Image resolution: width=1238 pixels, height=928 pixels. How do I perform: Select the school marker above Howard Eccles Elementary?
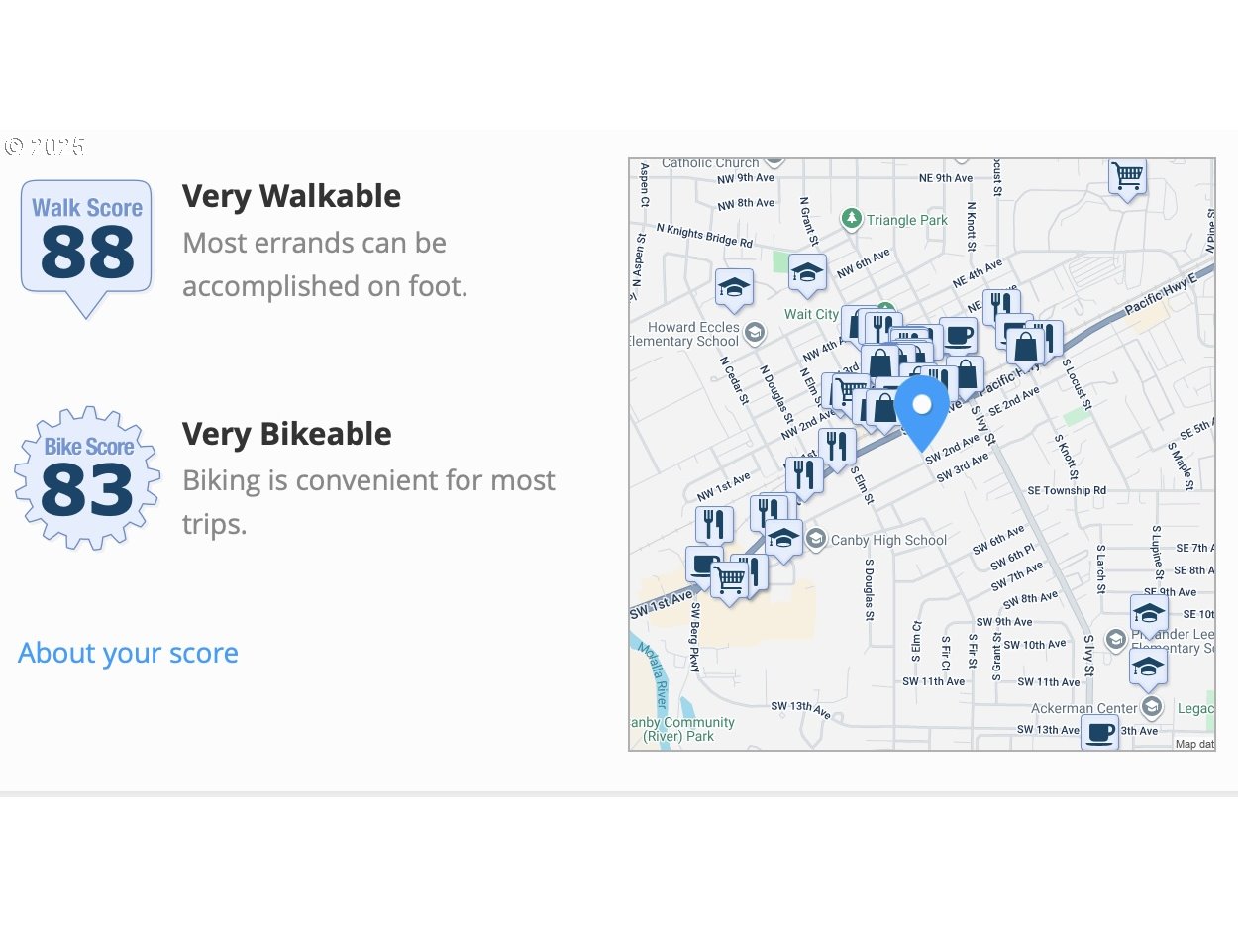click(x=734, y=291)
